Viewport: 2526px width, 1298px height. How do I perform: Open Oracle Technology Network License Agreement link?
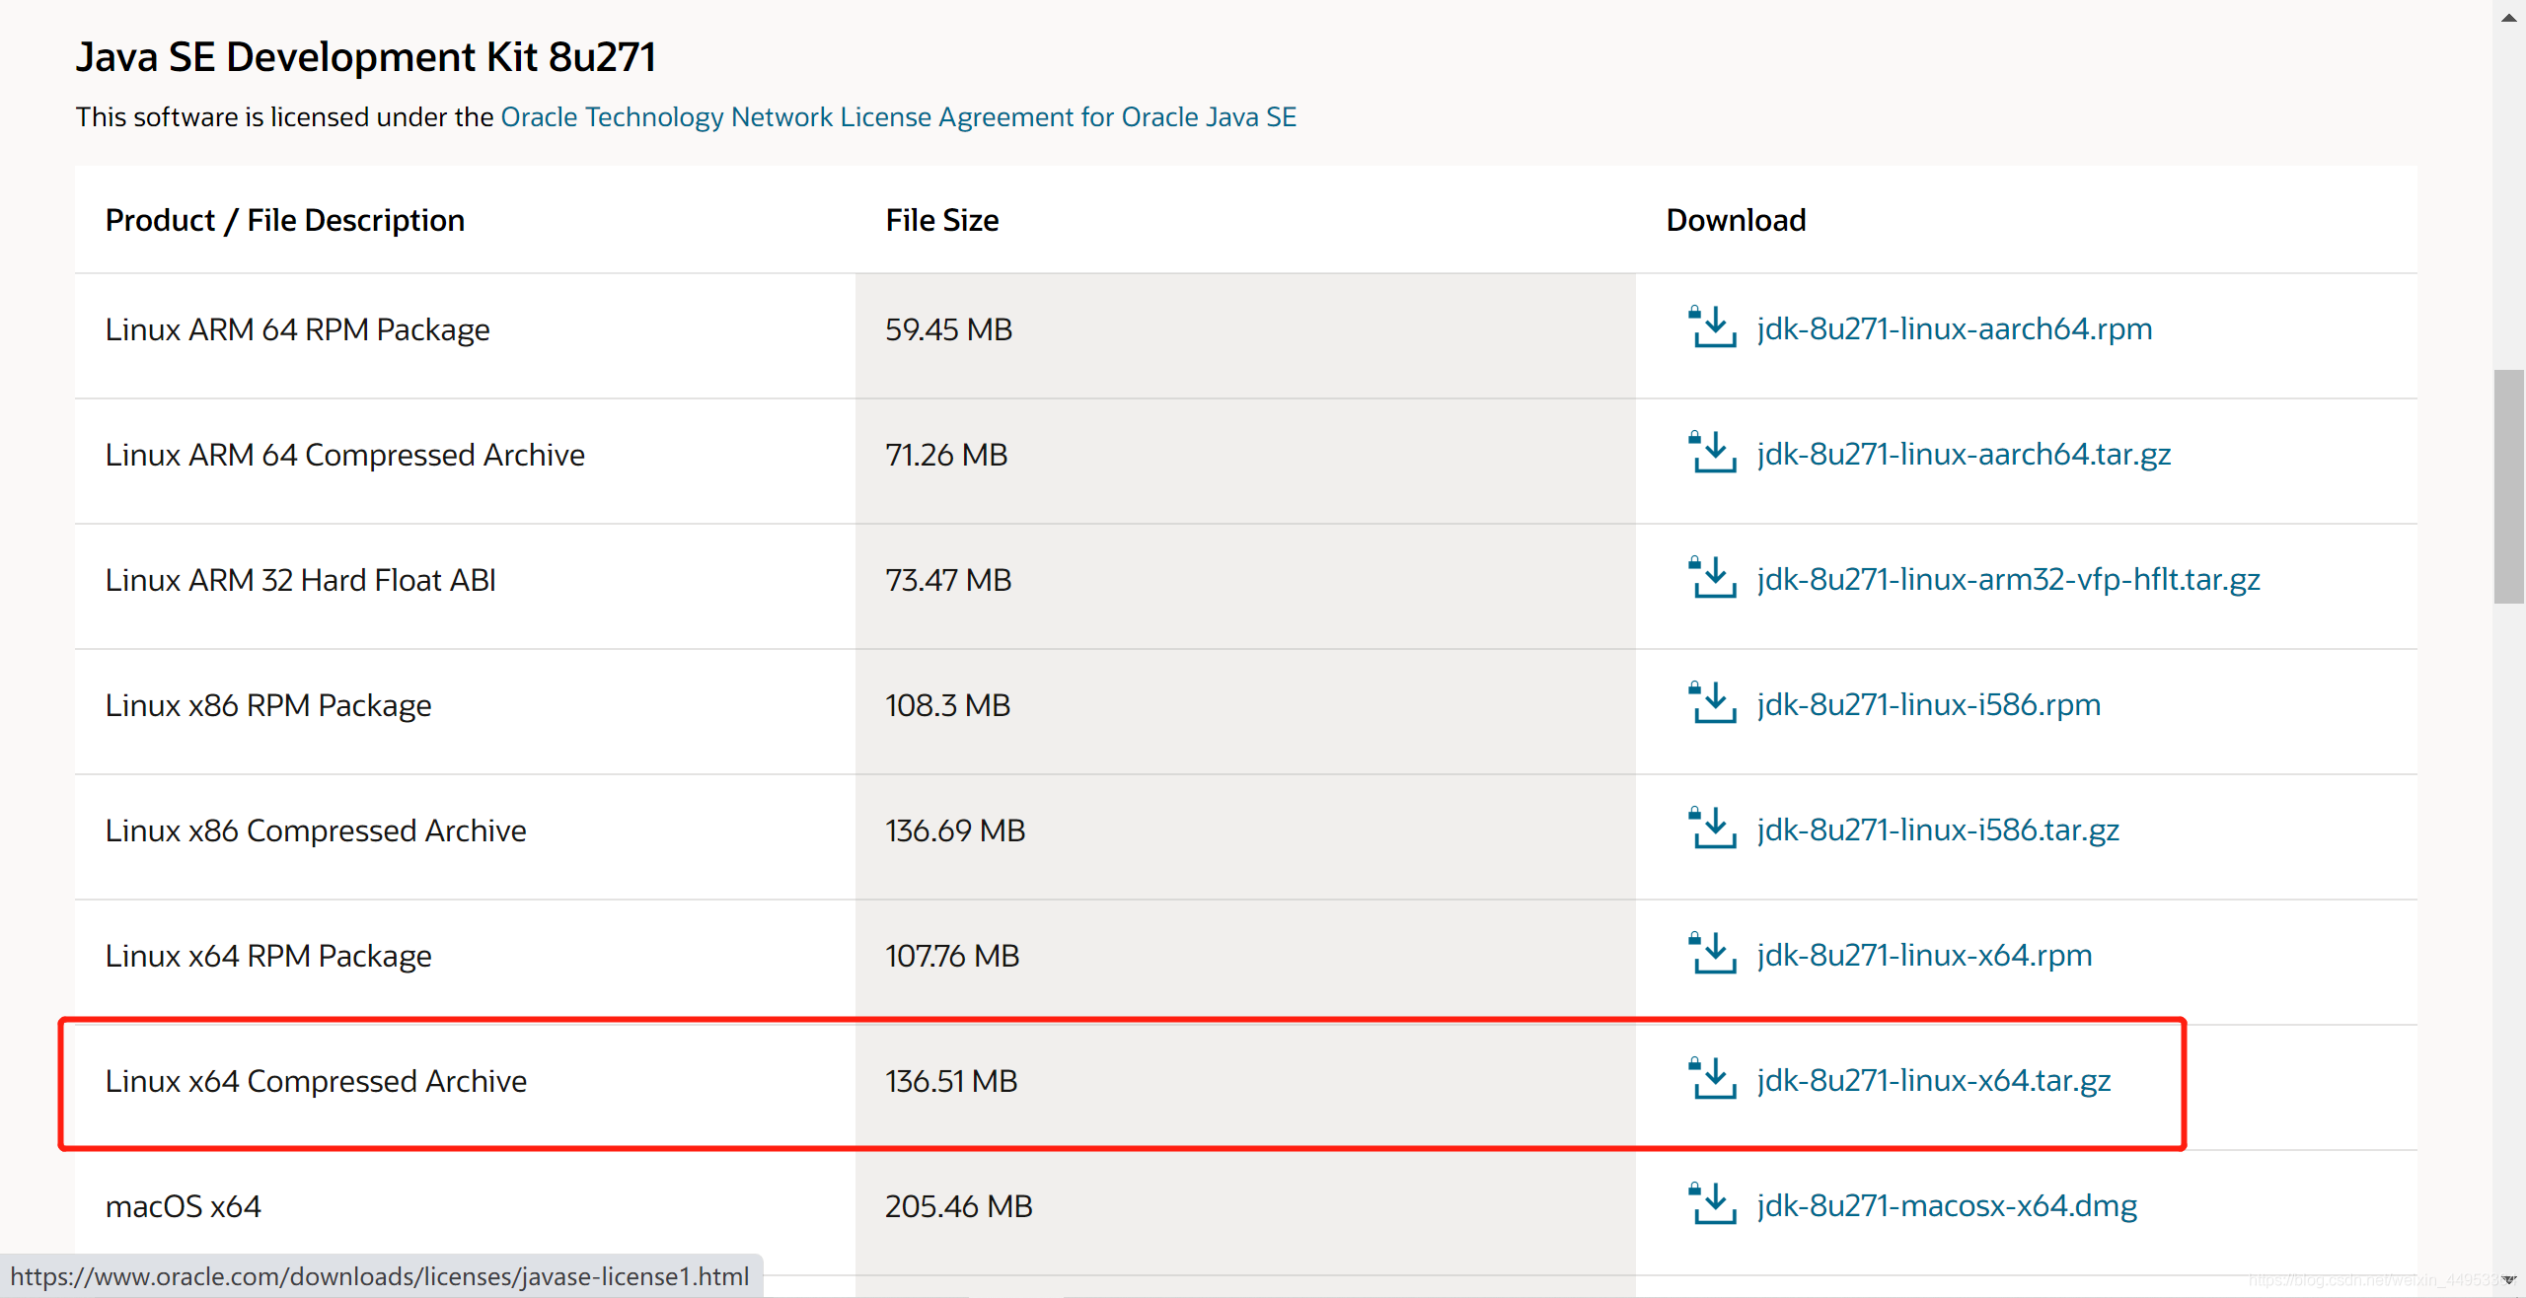point(898,117)
